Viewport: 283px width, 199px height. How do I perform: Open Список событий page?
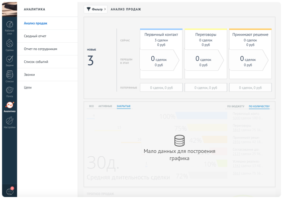(36, 62)
